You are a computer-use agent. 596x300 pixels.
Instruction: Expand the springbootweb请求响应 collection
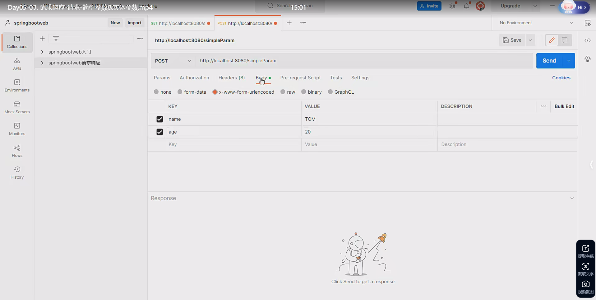pos(42,63)
